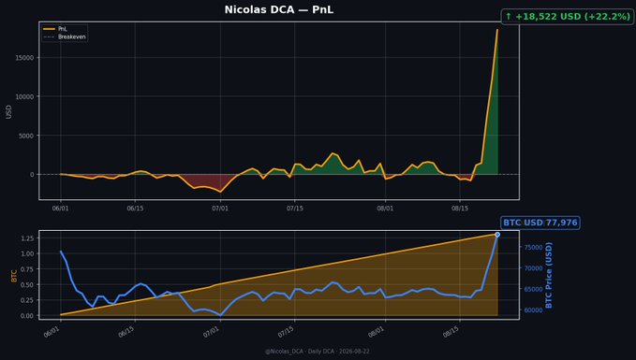Click the rotated "06/15" tick under the BTC chart
636x360 pixels.
click(x=126, y=333)
